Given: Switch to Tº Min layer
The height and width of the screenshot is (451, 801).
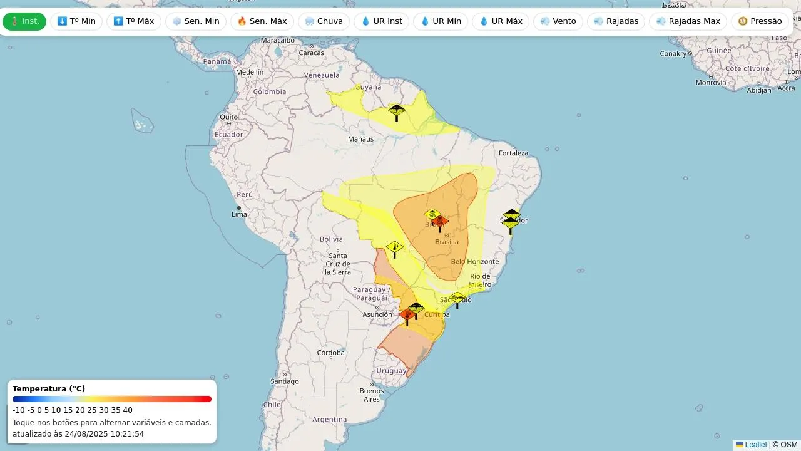Looking at the screenshot, I should 76,21.
